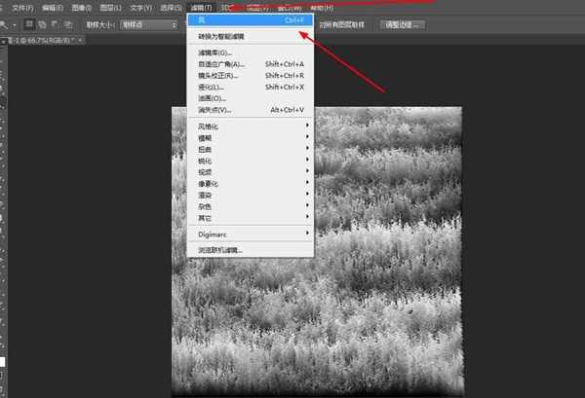Choose the Add to Selection mode icon
585x398 pixels.
(42, 23)
